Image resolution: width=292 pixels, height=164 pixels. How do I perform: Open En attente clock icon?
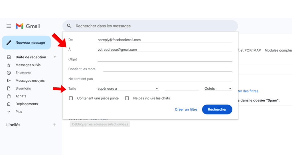tap(9, 73)
